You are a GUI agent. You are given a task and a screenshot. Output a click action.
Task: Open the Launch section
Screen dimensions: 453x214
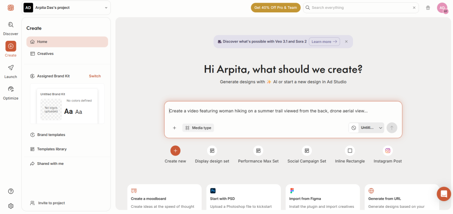11,71
